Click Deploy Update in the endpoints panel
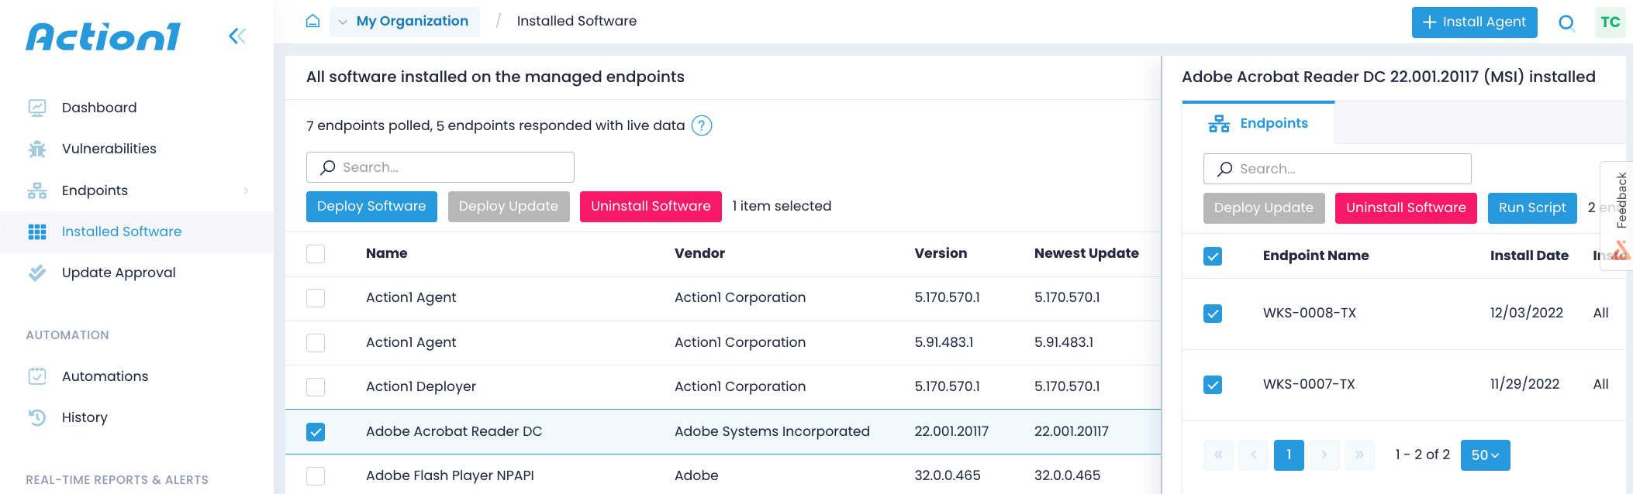1633x494 pixels. coord(1264,208)
